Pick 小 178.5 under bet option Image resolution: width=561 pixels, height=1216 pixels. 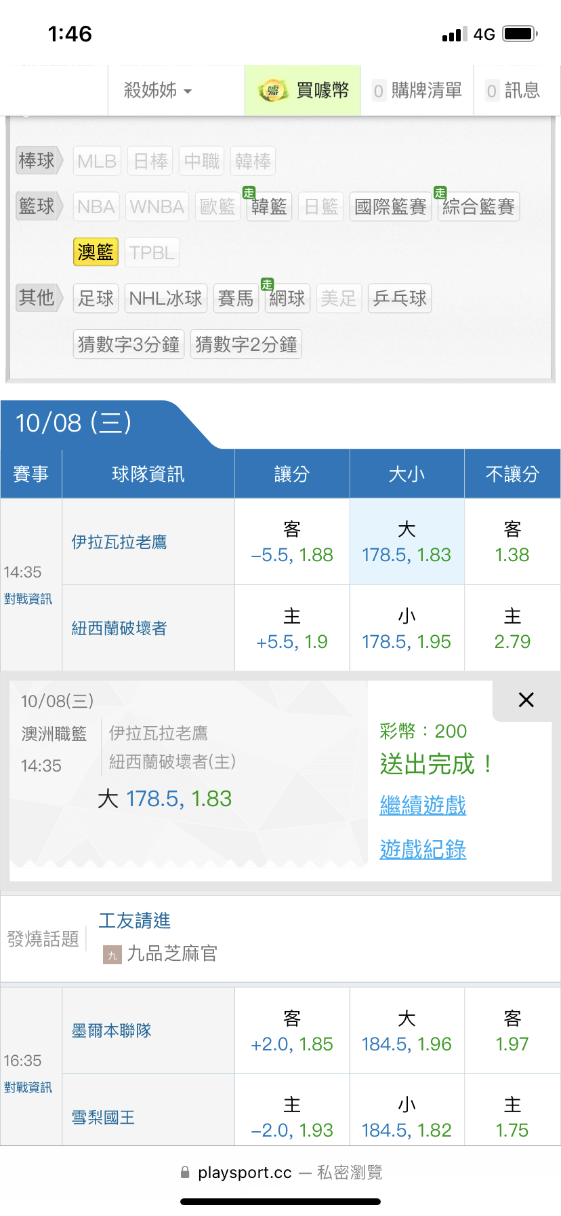pos(407,628)
